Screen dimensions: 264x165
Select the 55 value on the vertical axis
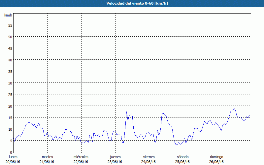click(10, 25)
